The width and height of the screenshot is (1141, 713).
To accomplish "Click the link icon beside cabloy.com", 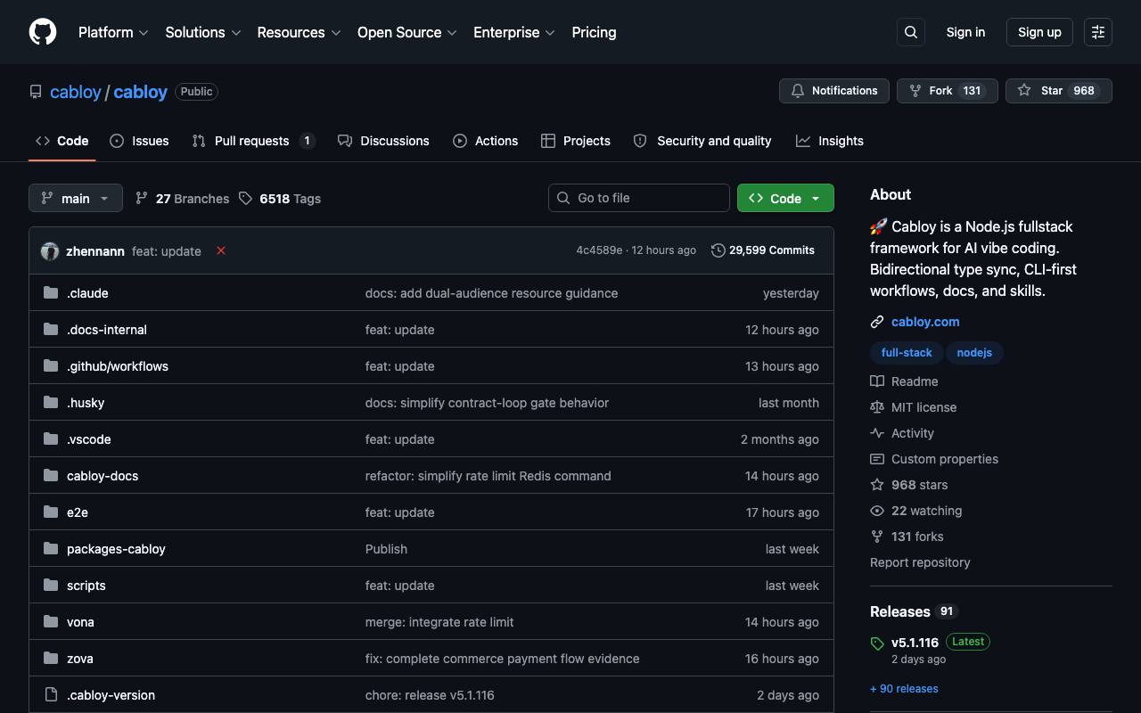I will [877, 322].
